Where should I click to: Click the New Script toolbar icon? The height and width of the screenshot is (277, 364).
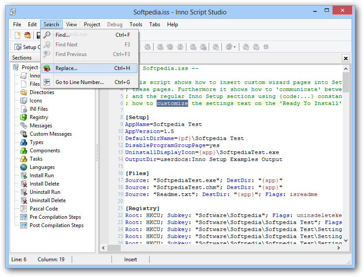click(x=18, y=35)
